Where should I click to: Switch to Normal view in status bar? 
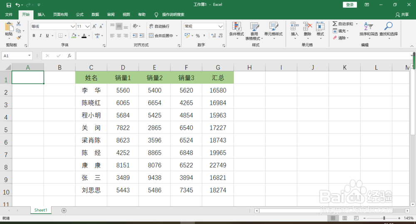pyautogui.click(x=333, y=218)
